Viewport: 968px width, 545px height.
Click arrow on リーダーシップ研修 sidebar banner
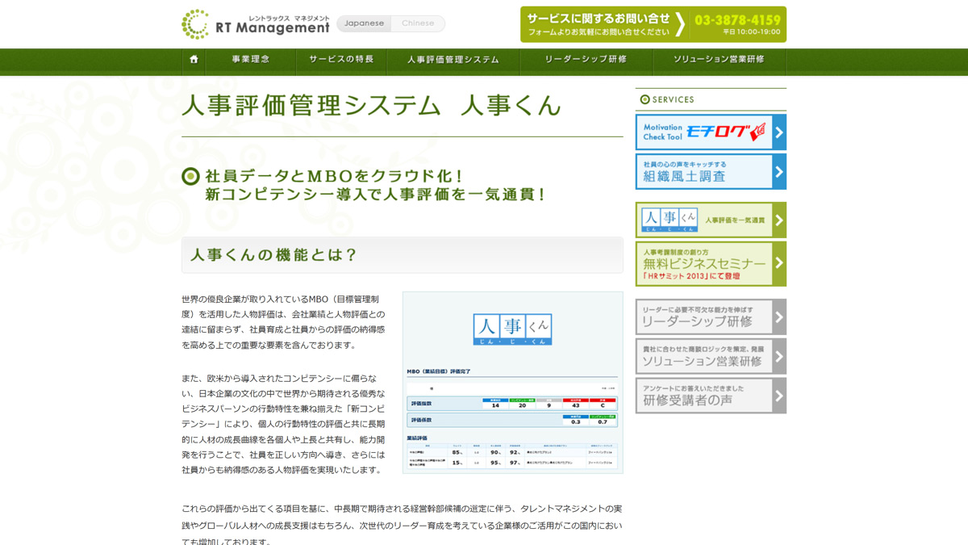click(x=778, y=317)
